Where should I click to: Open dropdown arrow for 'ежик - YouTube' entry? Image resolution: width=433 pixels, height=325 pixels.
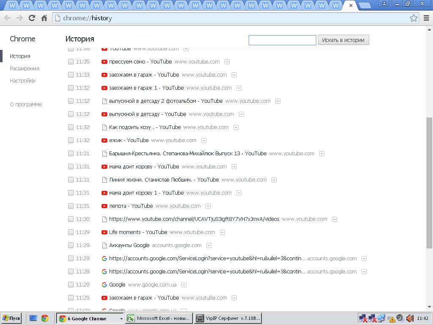(204, 140)
